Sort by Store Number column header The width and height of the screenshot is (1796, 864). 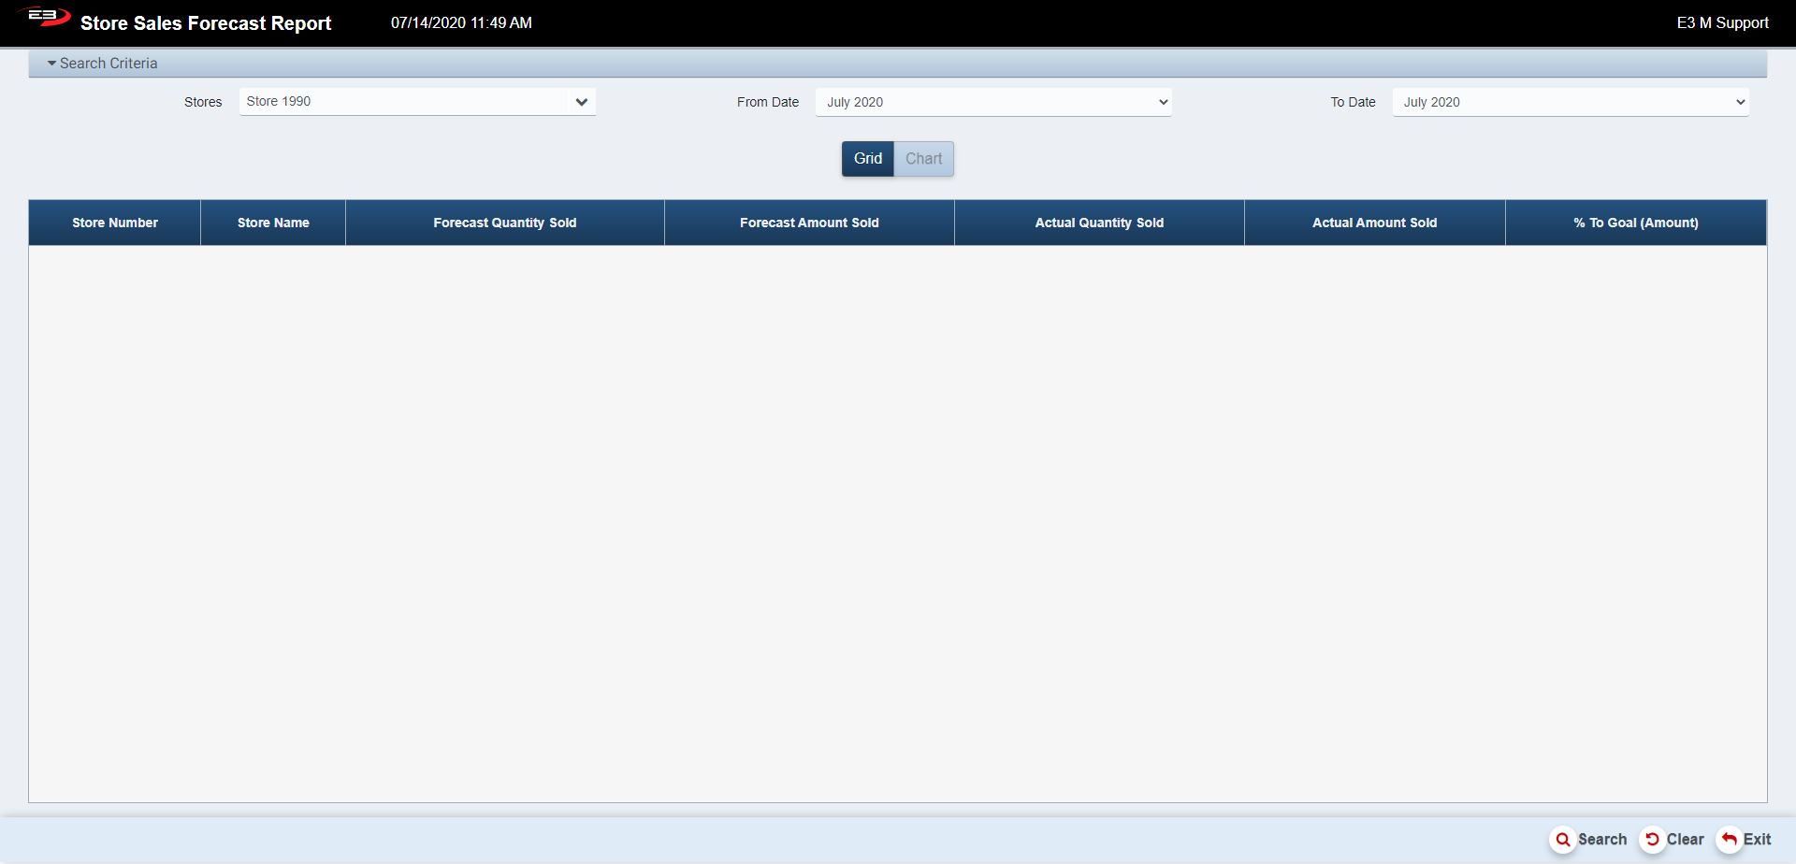pyautogui.click(x=115, y=223)
